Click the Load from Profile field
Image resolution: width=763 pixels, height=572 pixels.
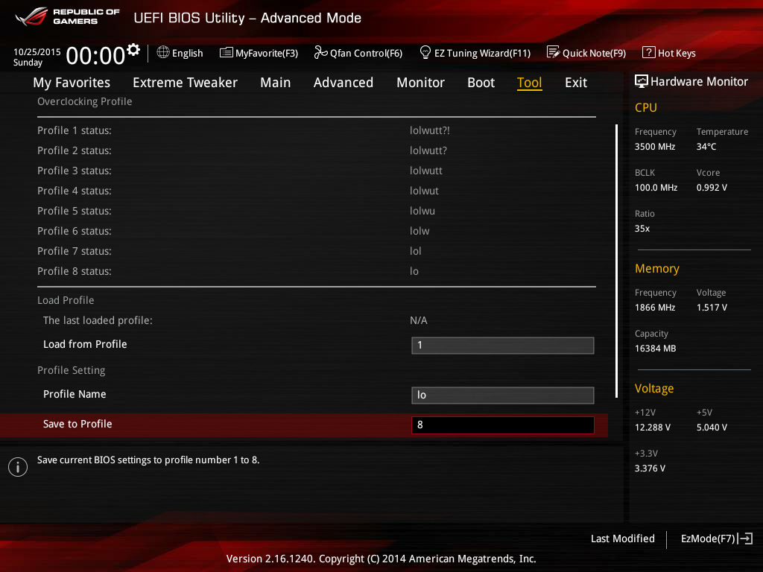coord(503,346)
